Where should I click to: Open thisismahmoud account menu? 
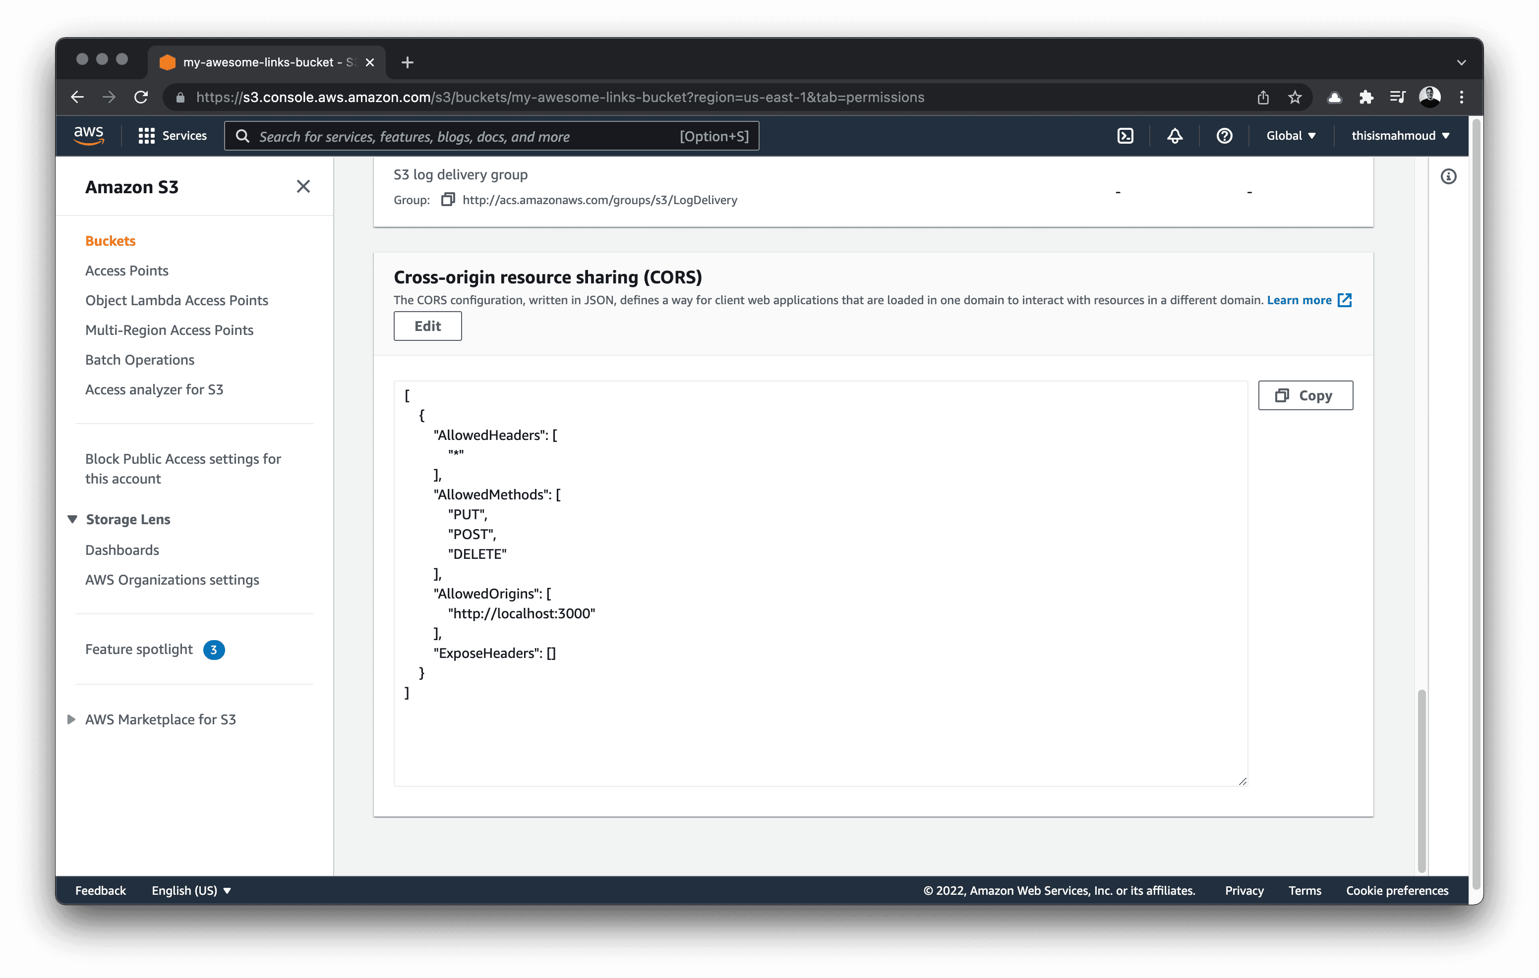pyautogui.click(x=1400, y=135)
